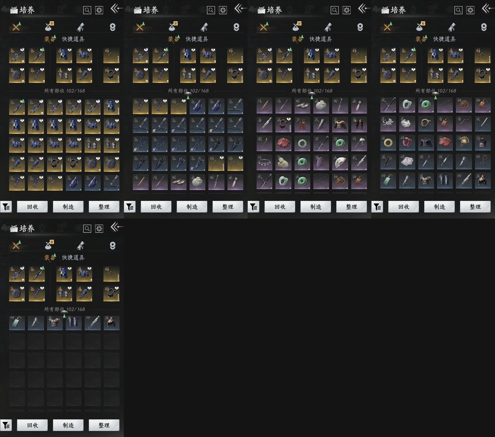Open the scroll category tab in the bottom panel
This screenshot has height=437, width=495.
coord(81,245)
